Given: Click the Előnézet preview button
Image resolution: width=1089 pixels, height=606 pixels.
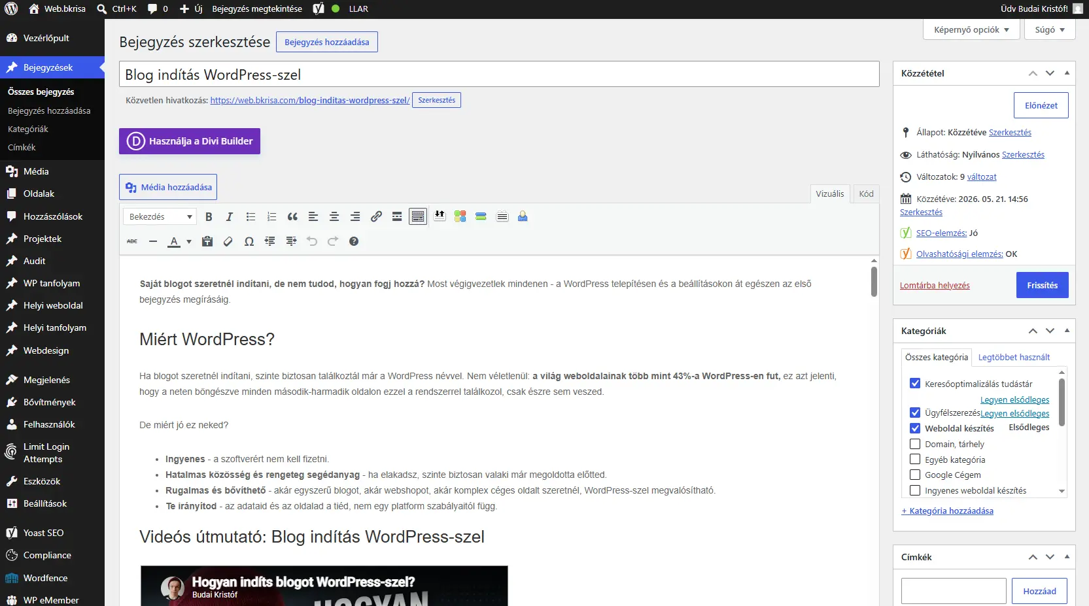Looking at the screenshot, I should click(x=1041, y=105).
